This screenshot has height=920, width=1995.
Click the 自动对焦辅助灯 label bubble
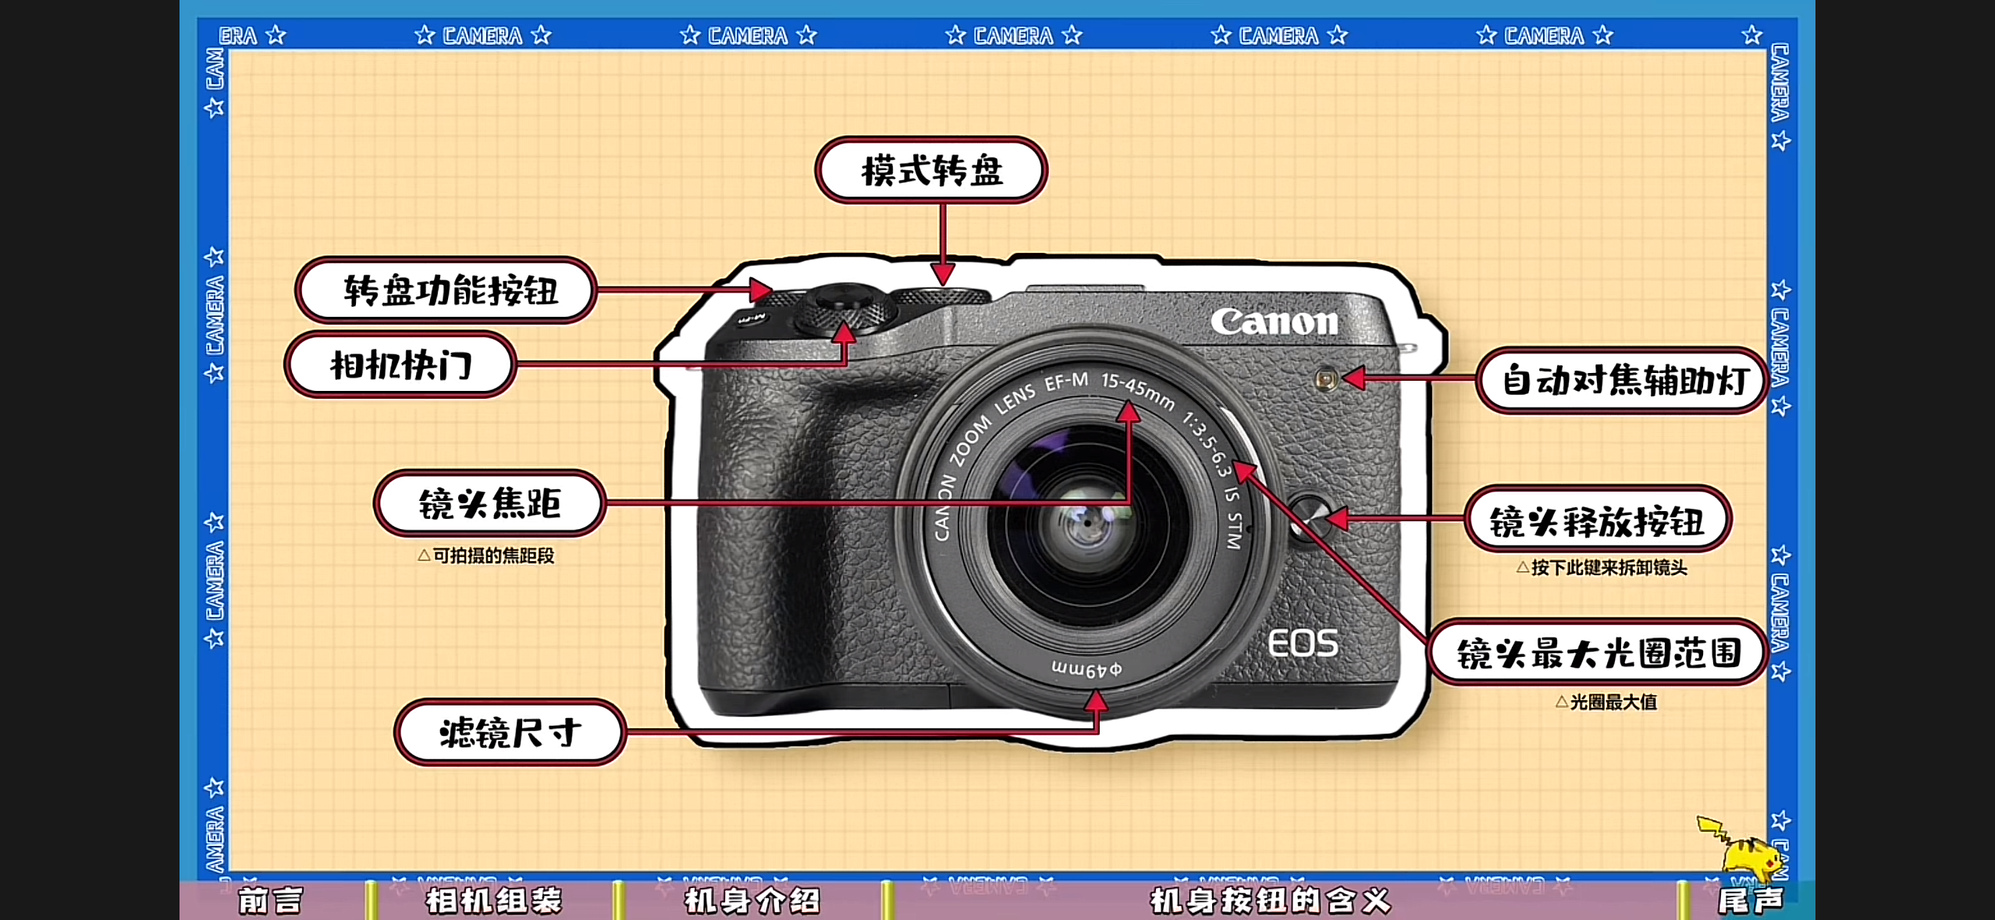[1622, 381]
